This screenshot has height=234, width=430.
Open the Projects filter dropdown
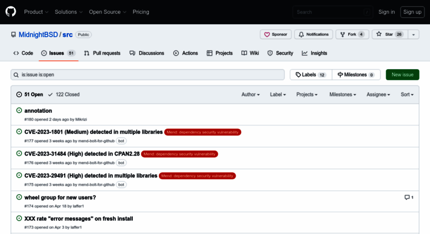tap(307, 95)
